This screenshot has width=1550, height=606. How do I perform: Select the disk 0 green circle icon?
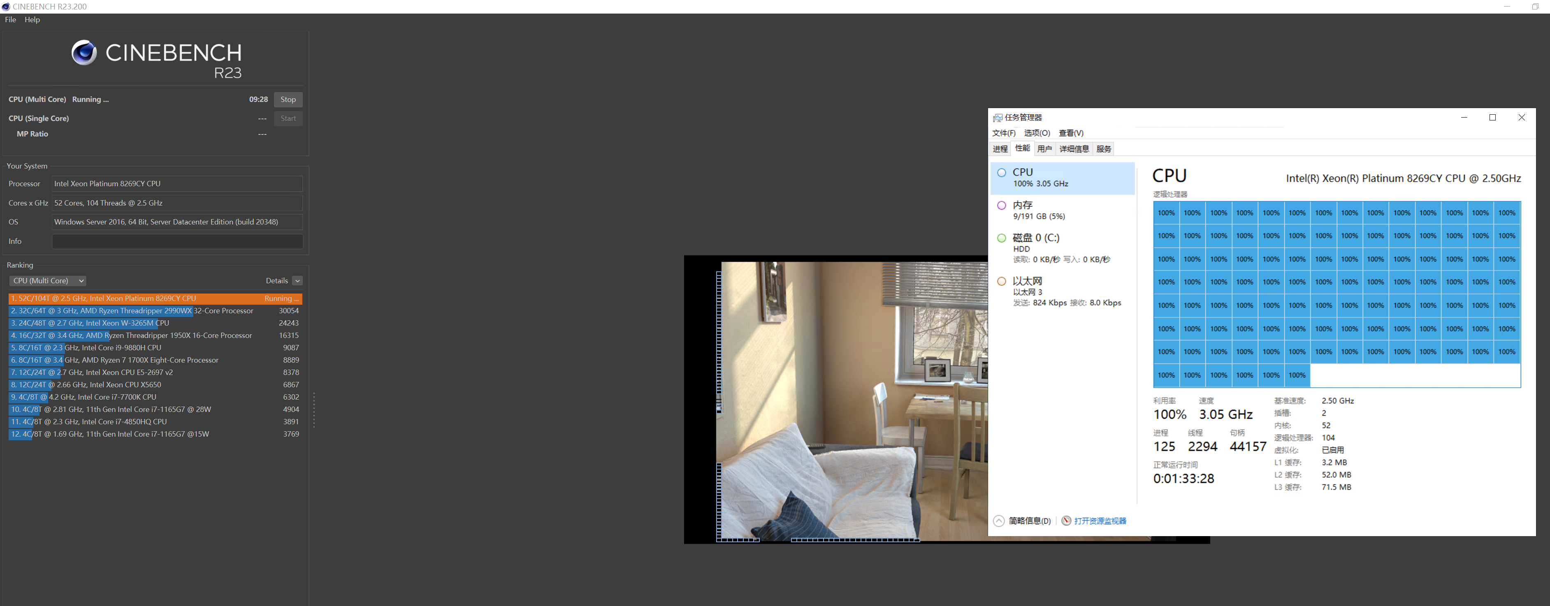[x=1002, y=238]
